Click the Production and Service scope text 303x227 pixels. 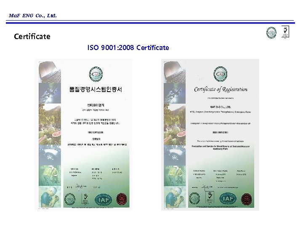tap(221, 148)
